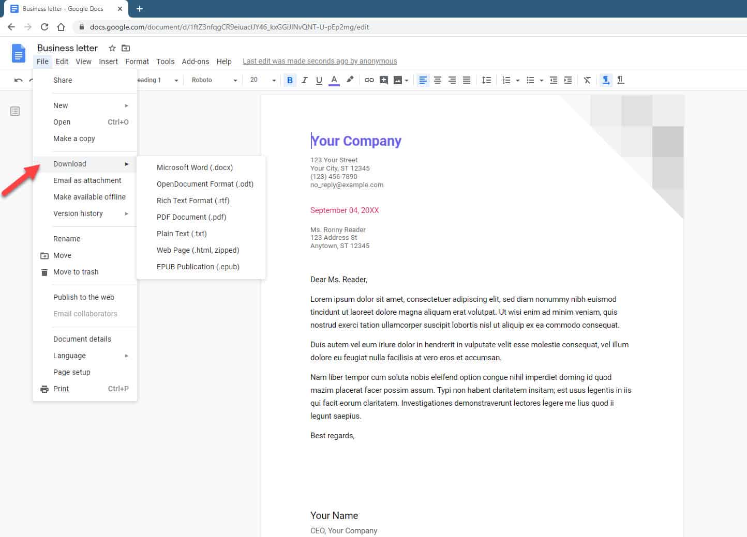This screenshot has height=537, width=747.
Task: Show the document outline icon
Action: (15, 111)
